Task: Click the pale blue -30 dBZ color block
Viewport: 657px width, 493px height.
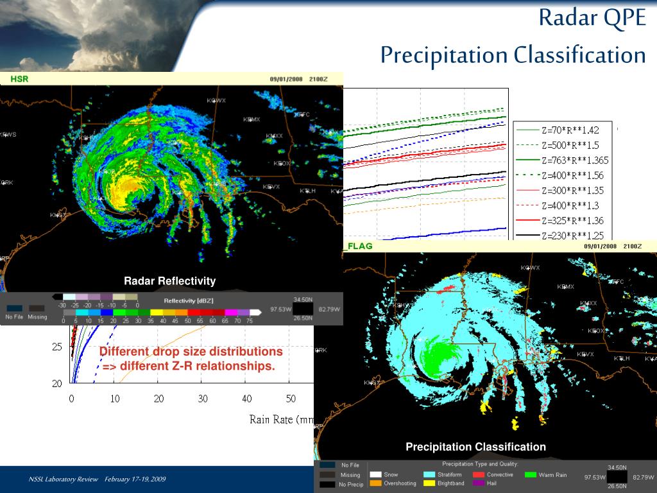Action: (x=69, y=297)
